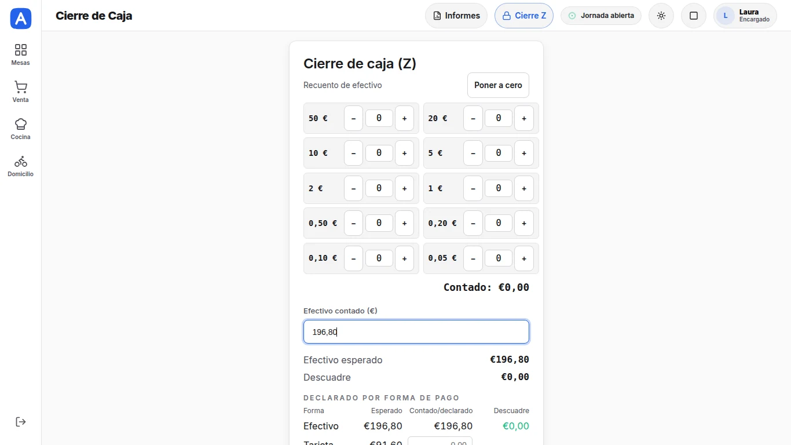Increase the 0,05 € coin count

[524, 258]
